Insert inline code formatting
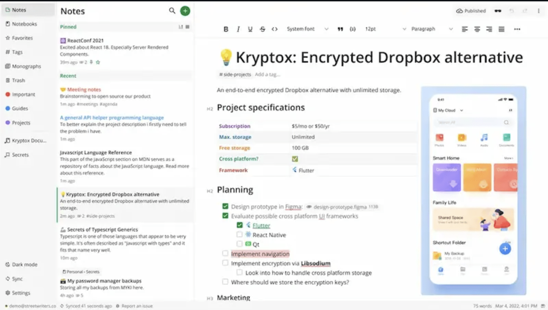Screen dimensions: 548x310 [x=274, y=29]
